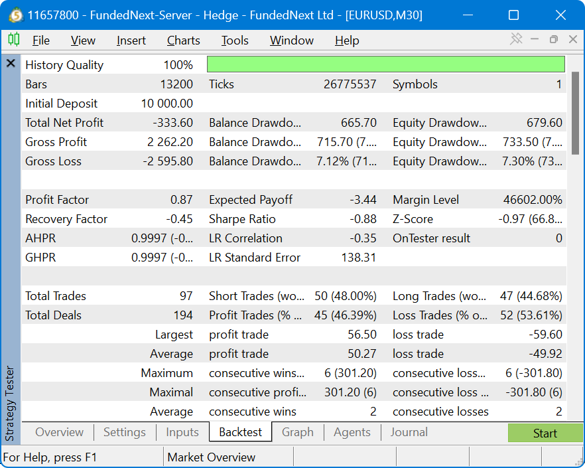The image size is (585, 468).
Task: Switch to the Settings tab
Action: [x=125, y=432]
